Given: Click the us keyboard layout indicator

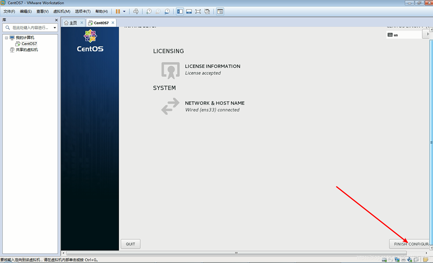Looking at the screenshot, I should (404, 35).
